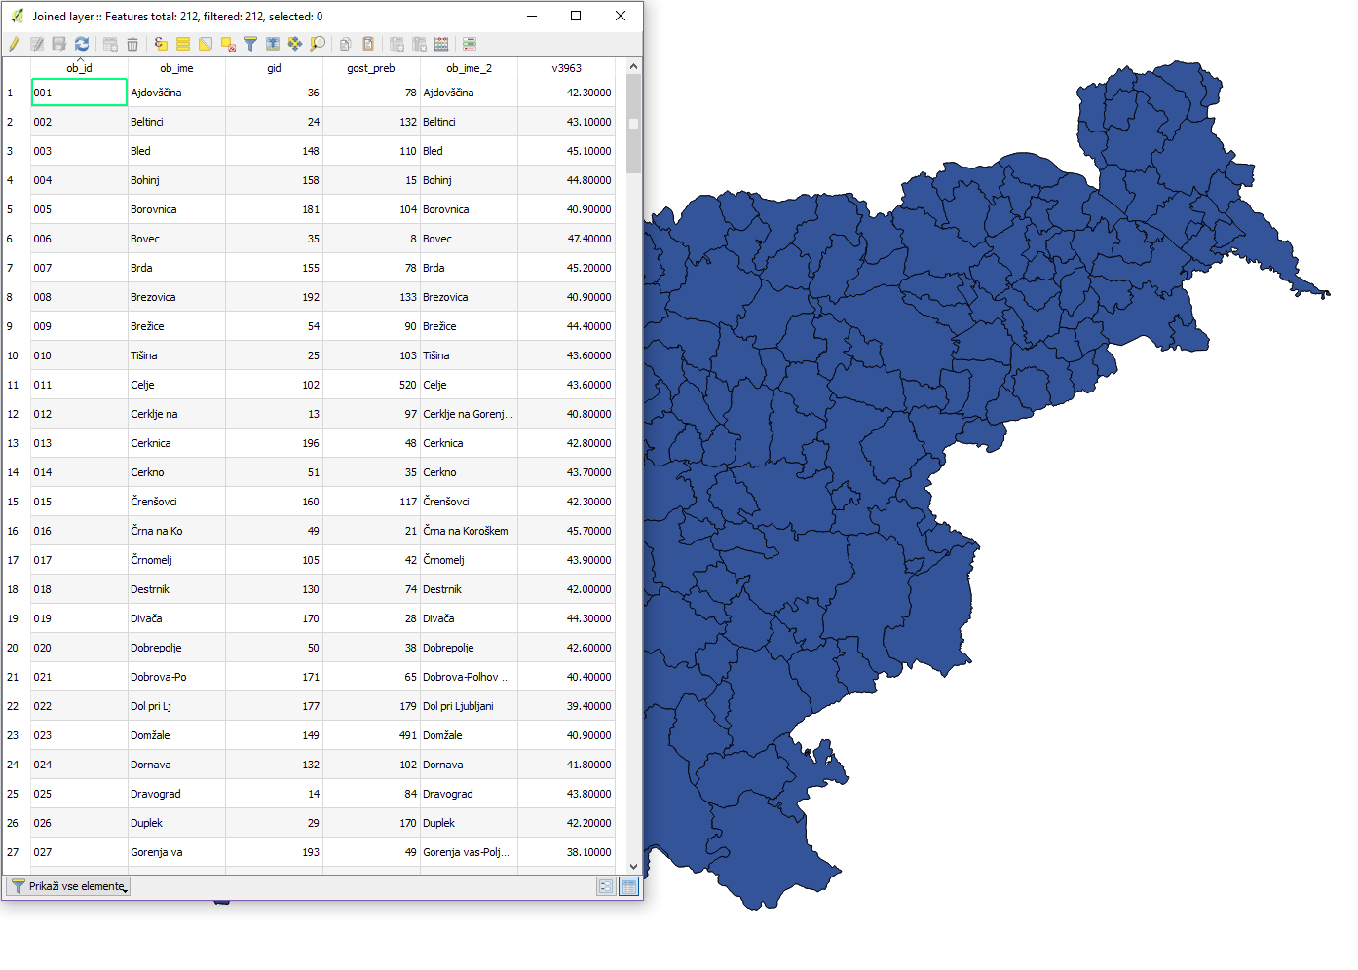Invert the feature selection
The height and width of the screenshot is (970, 1358).
[x=206, y=44]
